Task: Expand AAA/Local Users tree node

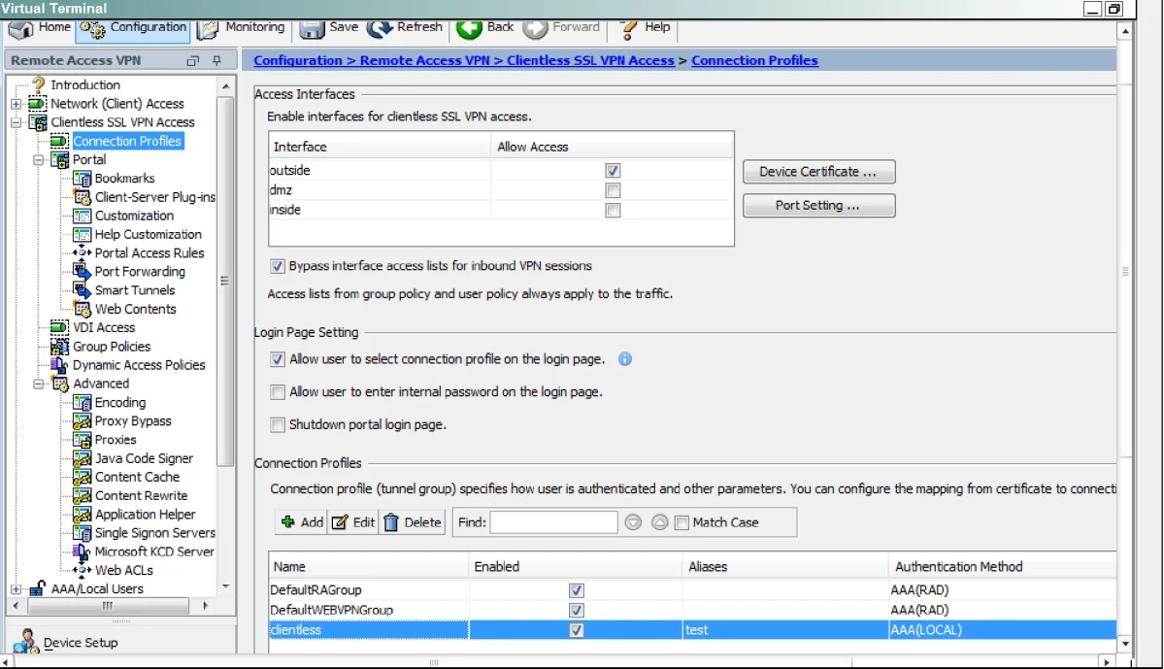Action: (x=17, y=588)
